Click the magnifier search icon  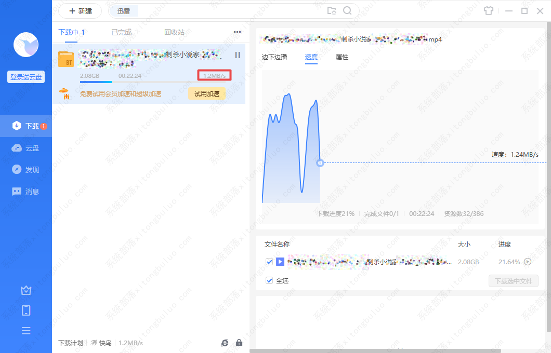pos(347,11)
